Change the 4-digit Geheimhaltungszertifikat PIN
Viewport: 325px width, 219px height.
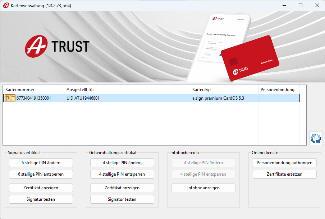click(x=122, y=163)
